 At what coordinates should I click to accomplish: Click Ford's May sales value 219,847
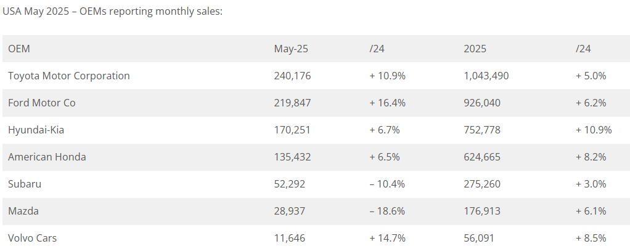(292, 103)
